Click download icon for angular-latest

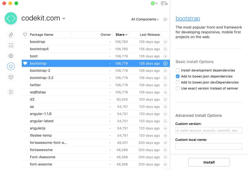coord(165,121)
